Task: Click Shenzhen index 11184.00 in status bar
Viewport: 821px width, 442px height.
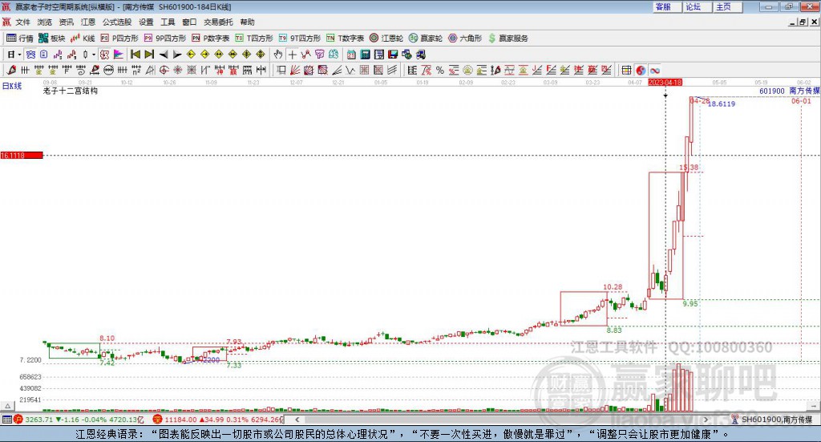Action: pos(180,420)
